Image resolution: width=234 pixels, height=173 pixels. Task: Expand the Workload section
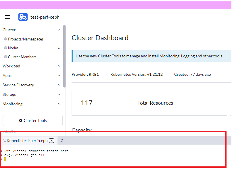point(59,66)
